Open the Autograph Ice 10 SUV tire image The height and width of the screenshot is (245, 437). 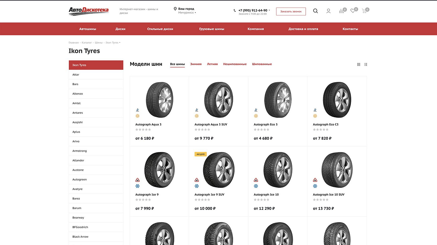point(337,170)
